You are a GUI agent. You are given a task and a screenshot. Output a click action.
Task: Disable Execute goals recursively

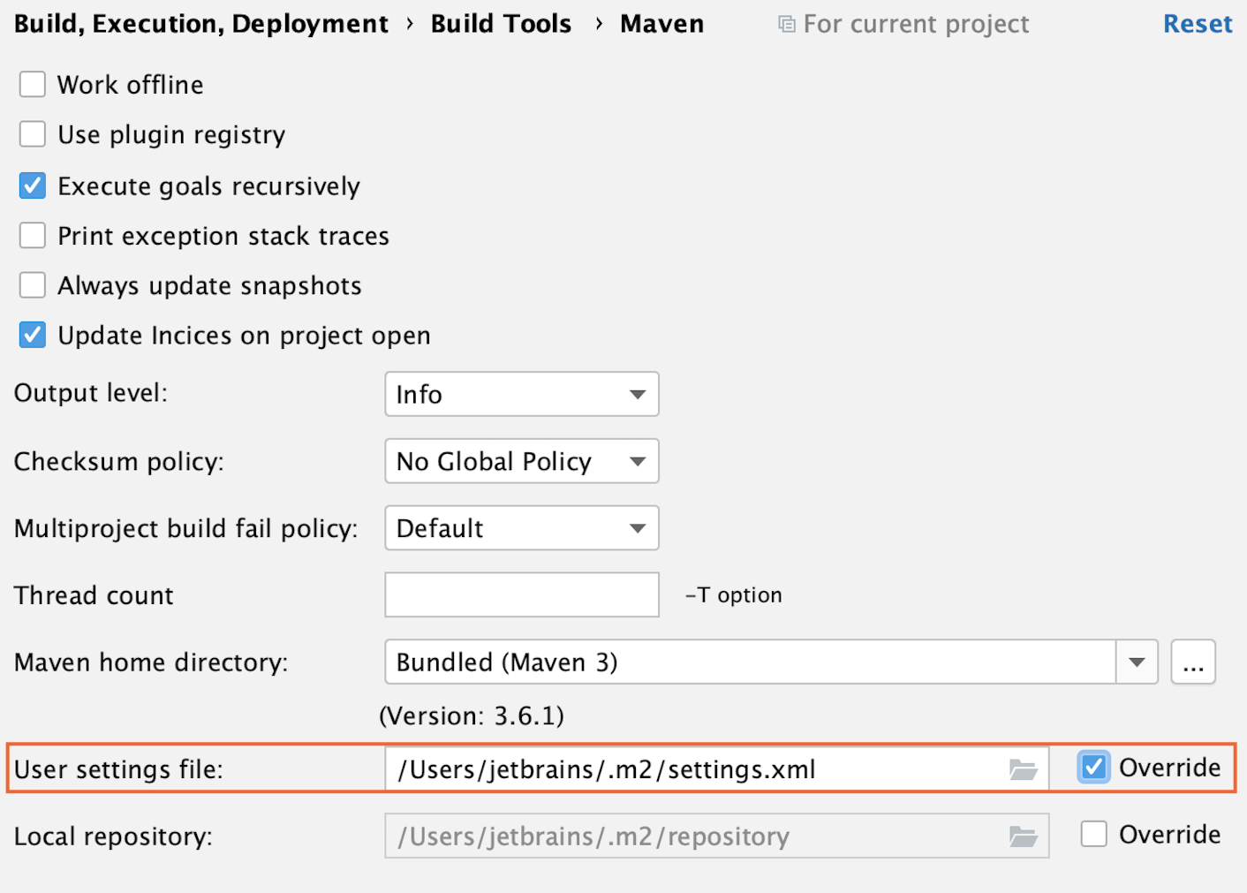click(32, 185)
